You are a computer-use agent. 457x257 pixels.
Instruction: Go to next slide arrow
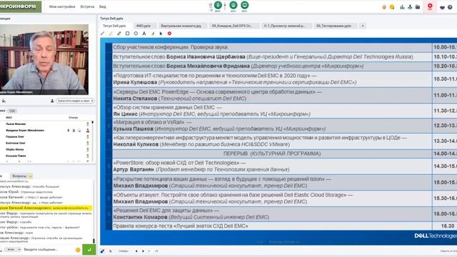click(143, 251)
